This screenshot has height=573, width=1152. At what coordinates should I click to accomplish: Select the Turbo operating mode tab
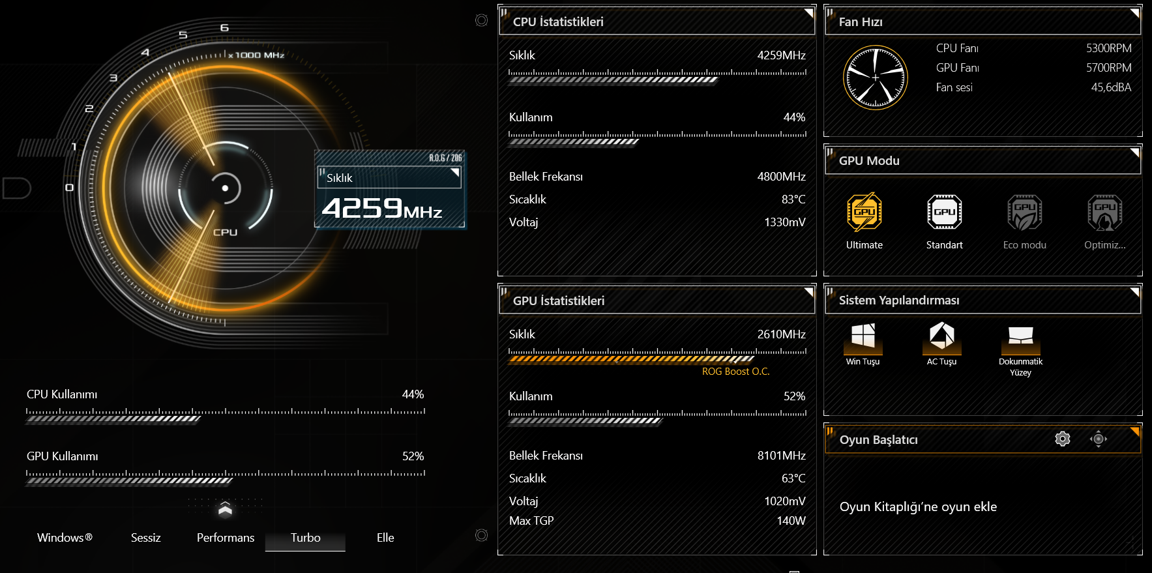click(305, 538)
